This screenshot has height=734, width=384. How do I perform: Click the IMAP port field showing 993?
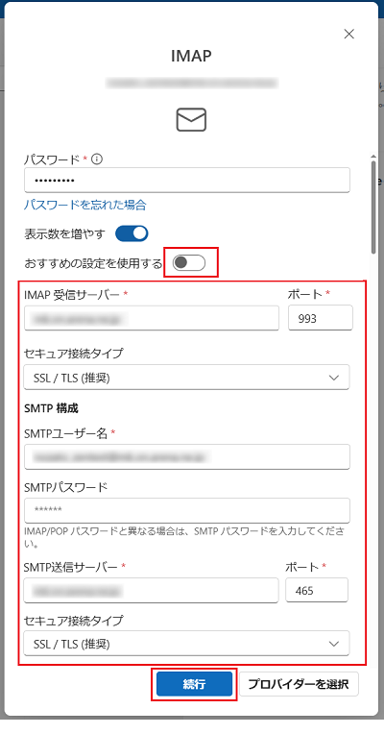[321, 318]
